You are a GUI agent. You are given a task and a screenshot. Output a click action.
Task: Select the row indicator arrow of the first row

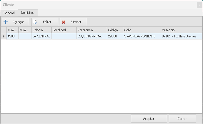tap(4, 36)
